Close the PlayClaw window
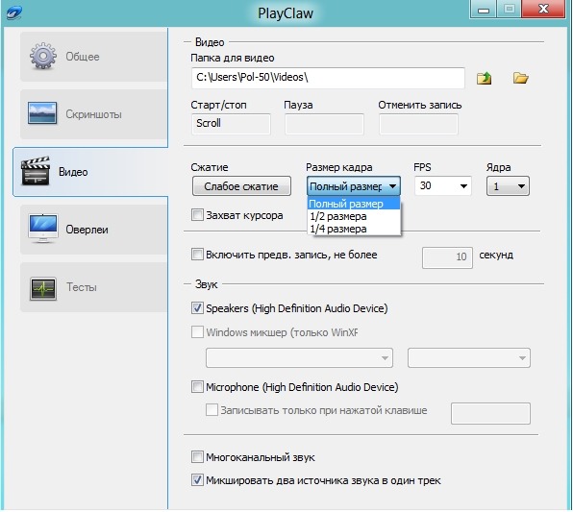The width and height of the screenshot is (573, 512). click(x=543, y=9)
